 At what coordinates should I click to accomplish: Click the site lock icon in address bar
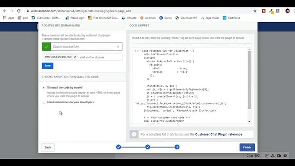28,11
